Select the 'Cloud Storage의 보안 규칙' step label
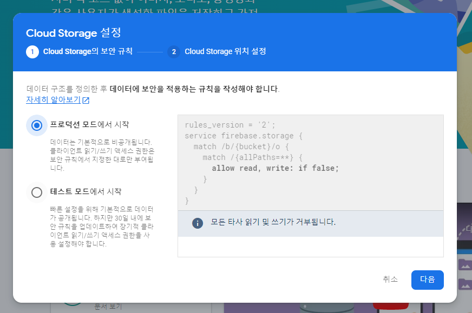This screenshot has height=313, width=472. pyautogui.click(x=88, y=51)
